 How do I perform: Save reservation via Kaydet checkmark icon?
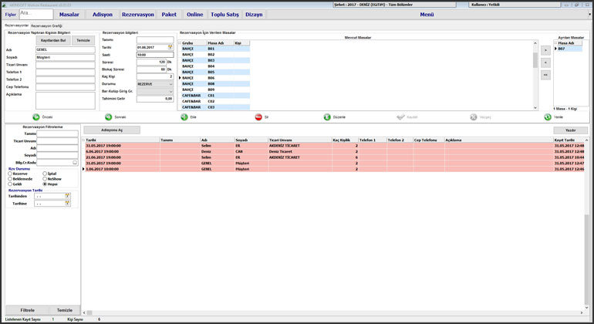coord(400,117)
